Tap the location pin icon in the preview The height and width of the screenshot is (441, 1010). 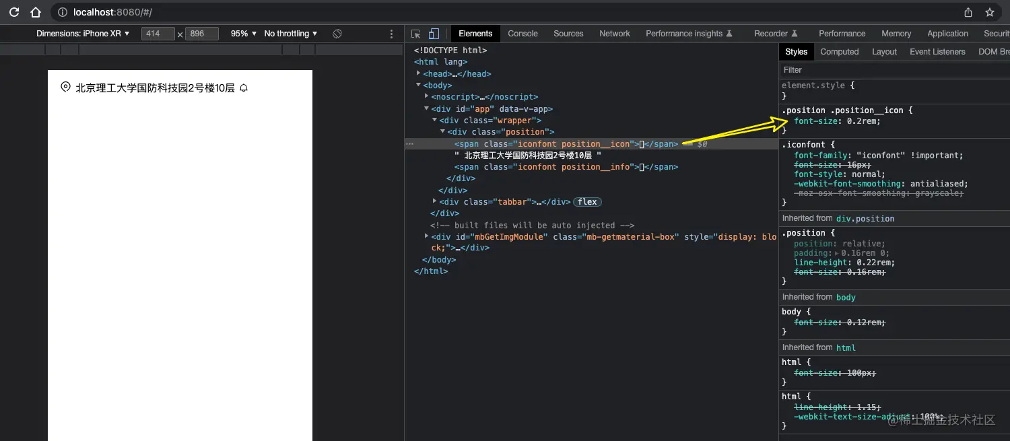pos(65,87)
